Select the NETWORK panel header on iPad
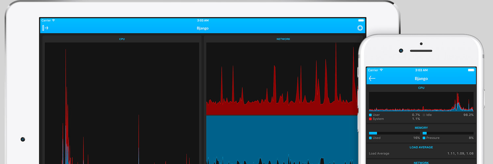 (x=283, y=39)
